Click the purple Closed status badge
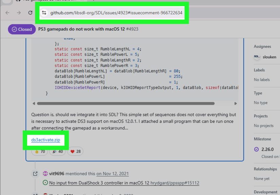 (x=22, y=29)
